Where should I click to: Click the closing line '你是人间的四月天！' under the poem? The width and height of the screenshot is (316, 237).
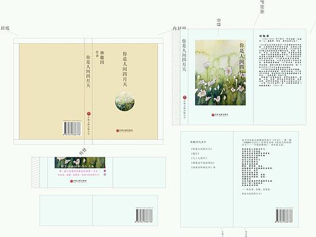coord(252,193)
